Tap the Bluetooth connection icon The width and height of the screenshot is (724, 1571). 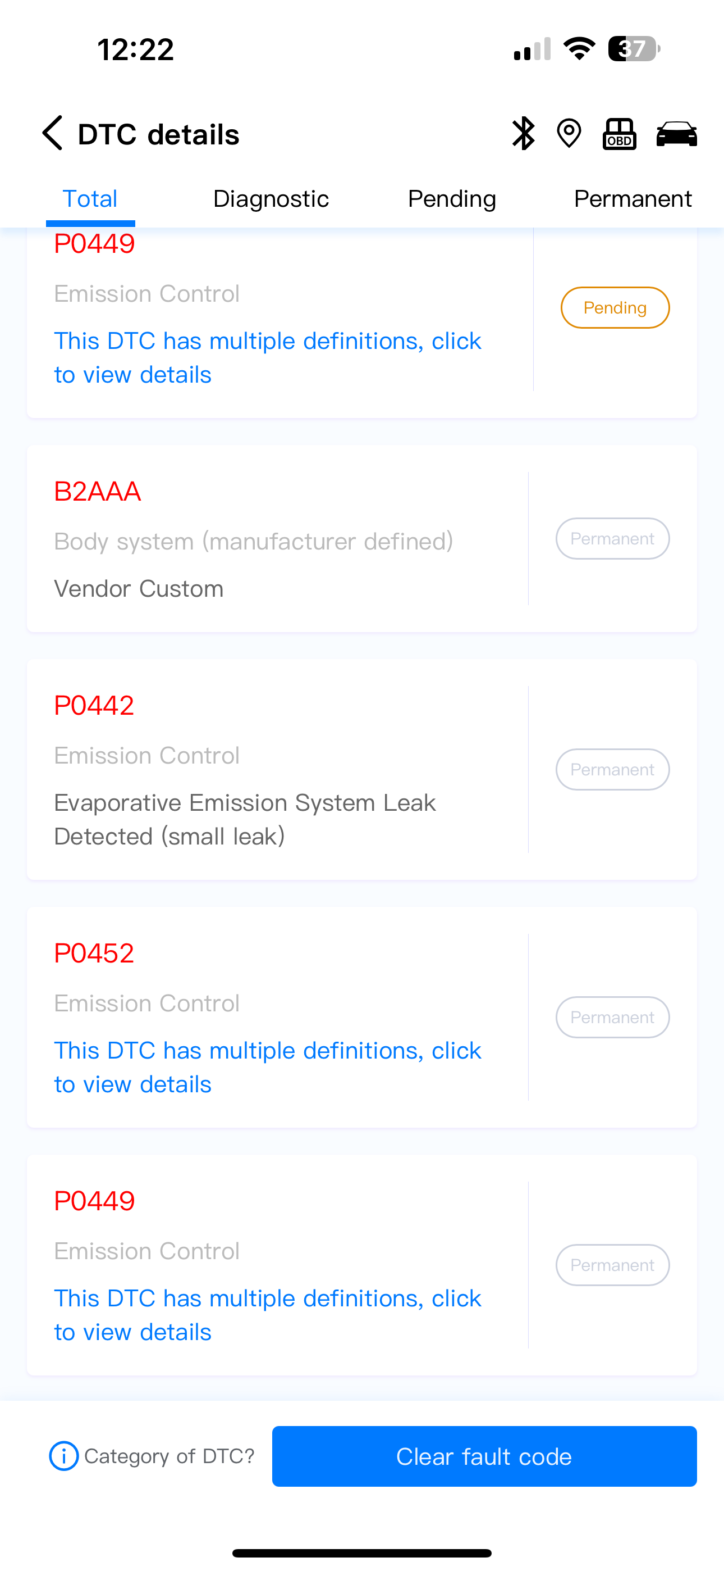523,134
